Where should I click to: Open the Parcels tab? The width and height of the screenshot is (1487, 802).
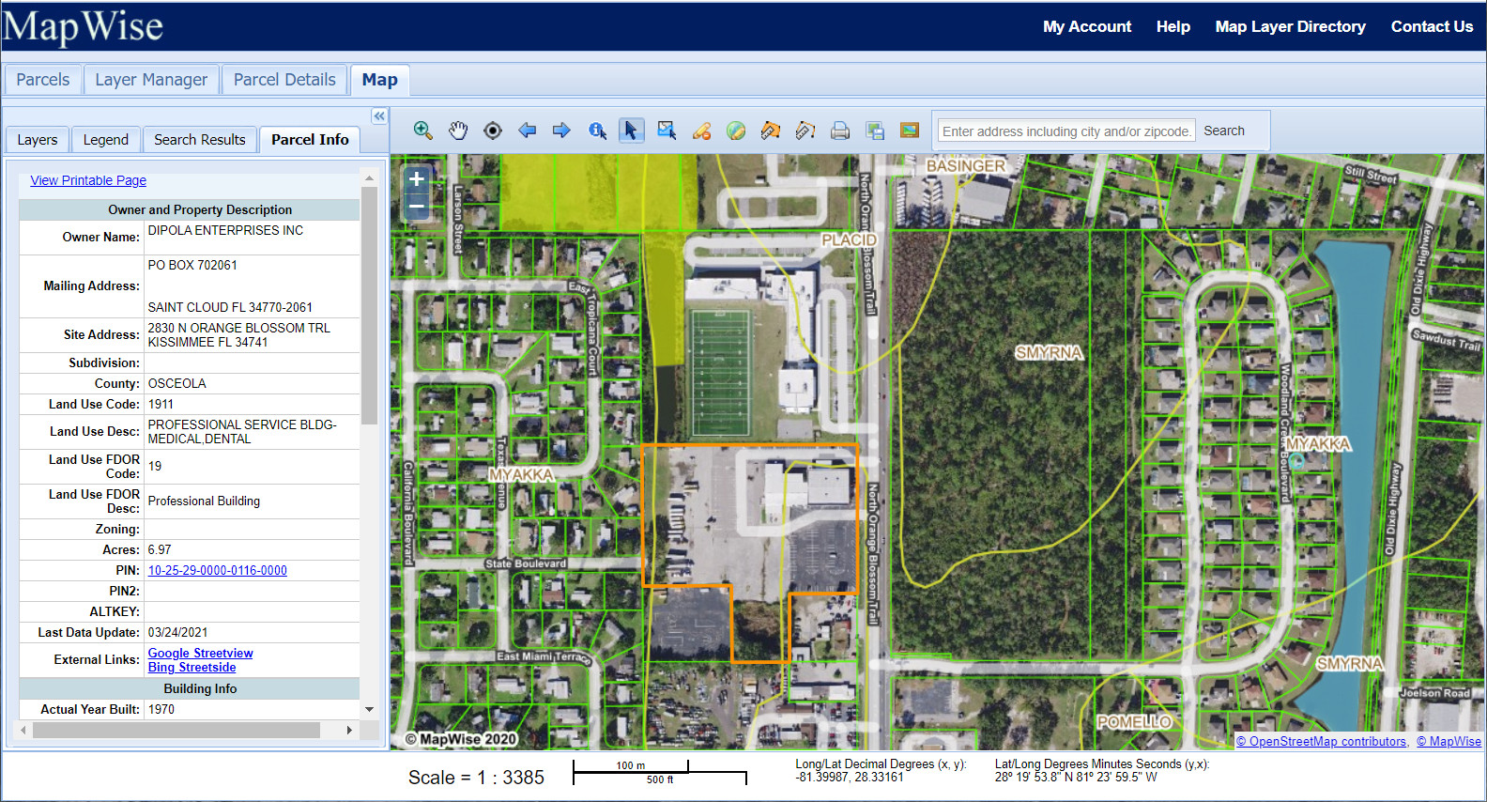pos(43,80)
